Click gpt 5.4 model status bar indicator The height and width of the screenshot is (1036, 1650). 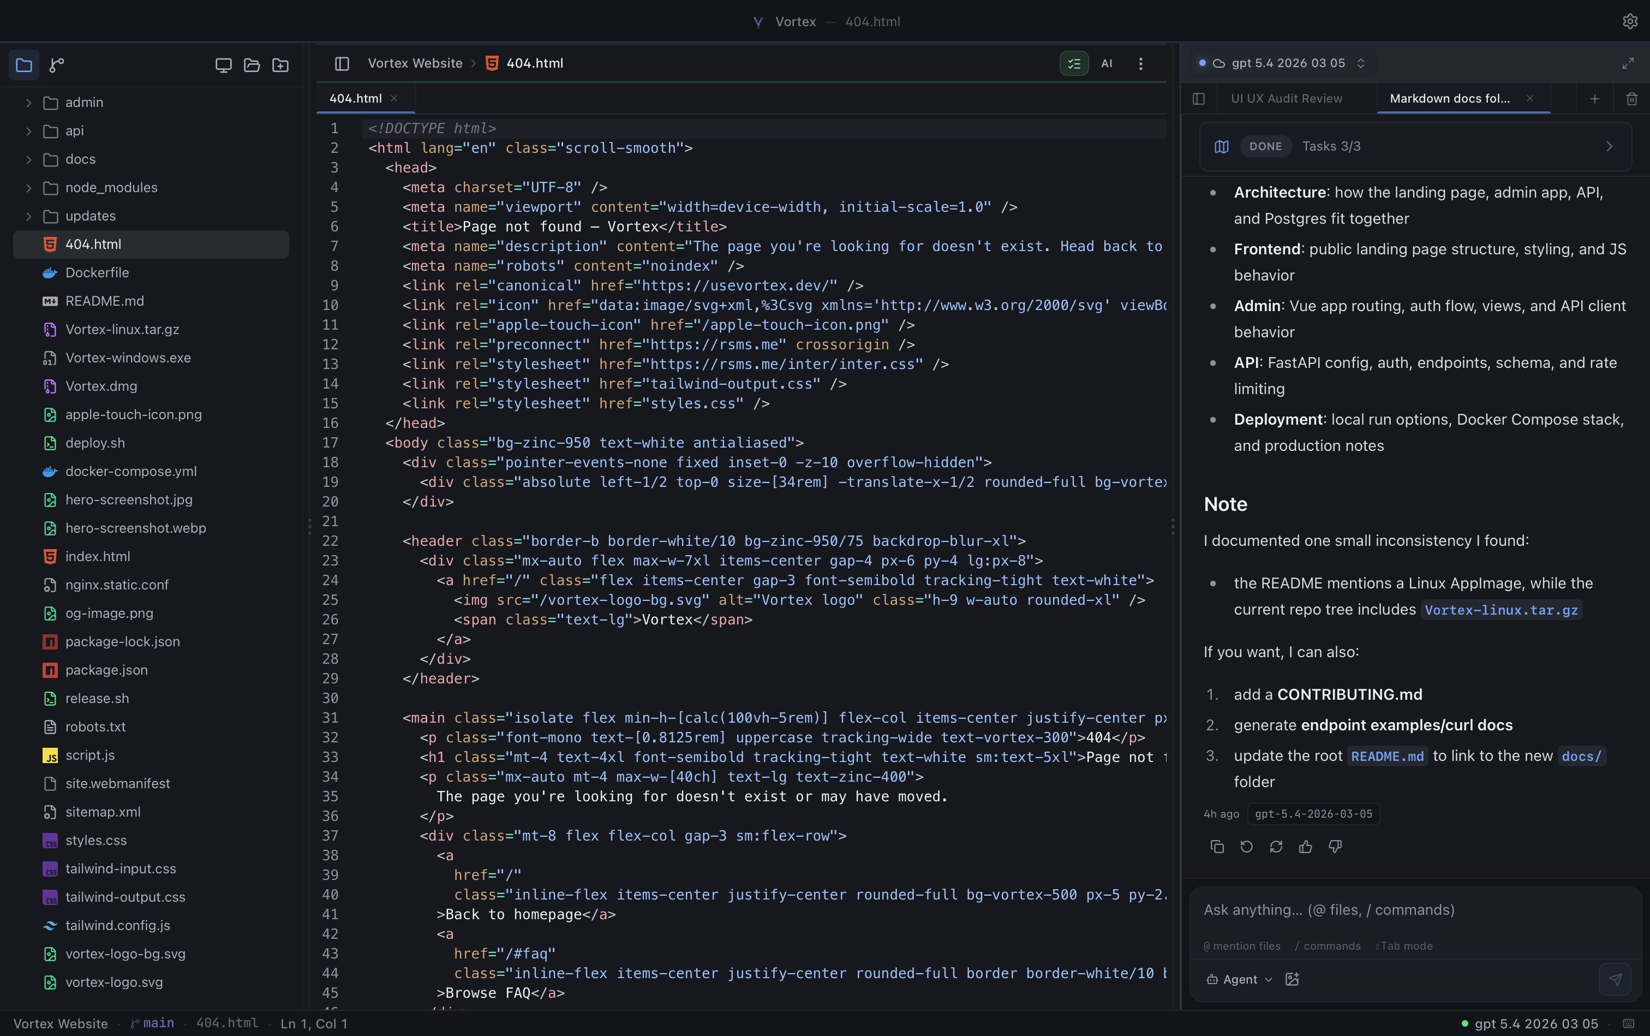point(1529,1023)
